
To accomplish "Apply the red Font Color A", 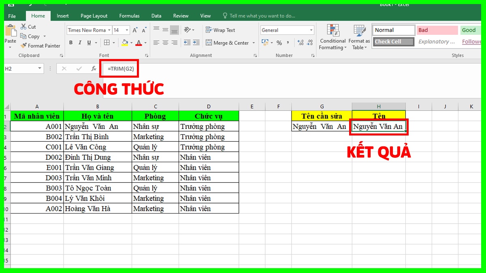I will (139, 42).
